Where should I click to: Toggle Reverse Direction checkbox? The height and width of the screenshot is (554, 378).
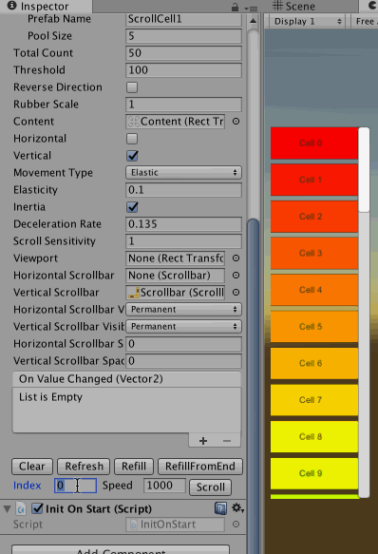pos(132,87)
